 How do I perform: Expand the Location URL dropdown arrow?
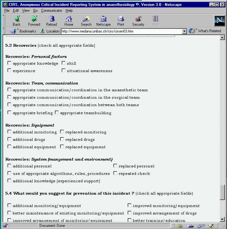coord(185,31)
